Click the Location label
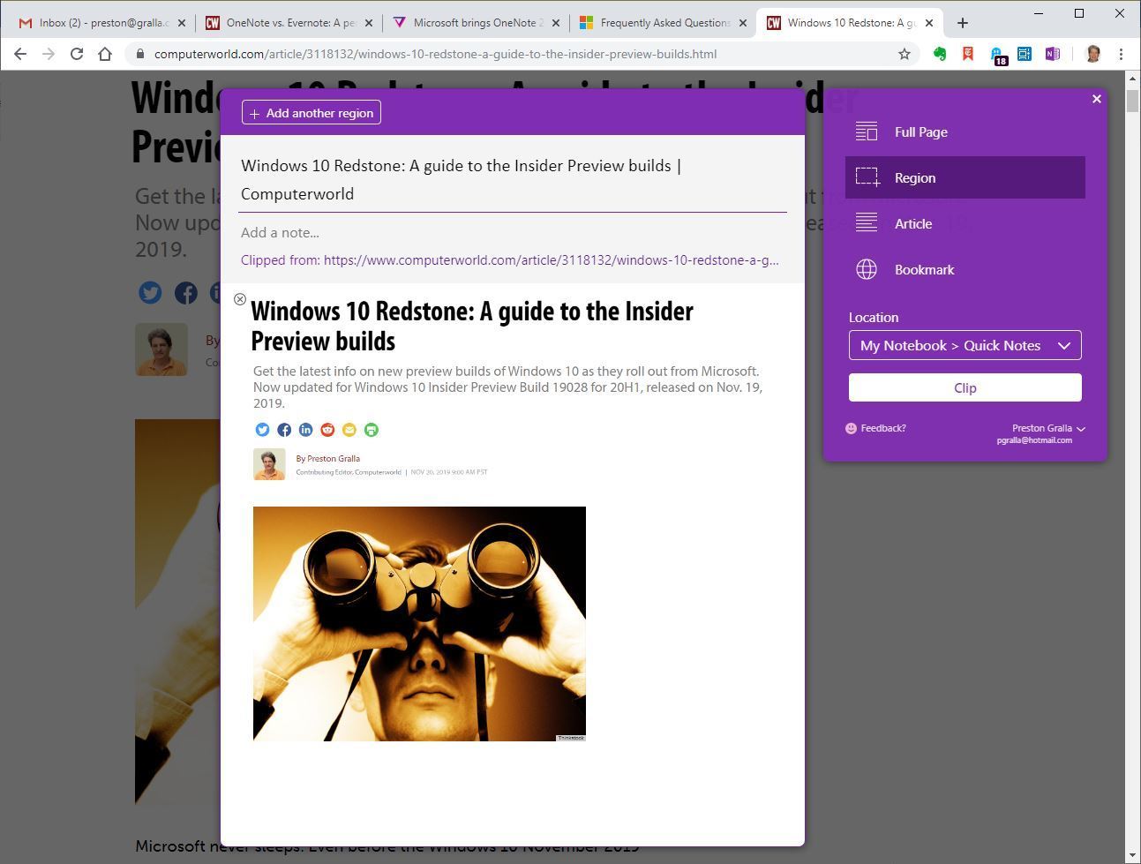Viewport: 1141px width, 864px height. (874, 318)
